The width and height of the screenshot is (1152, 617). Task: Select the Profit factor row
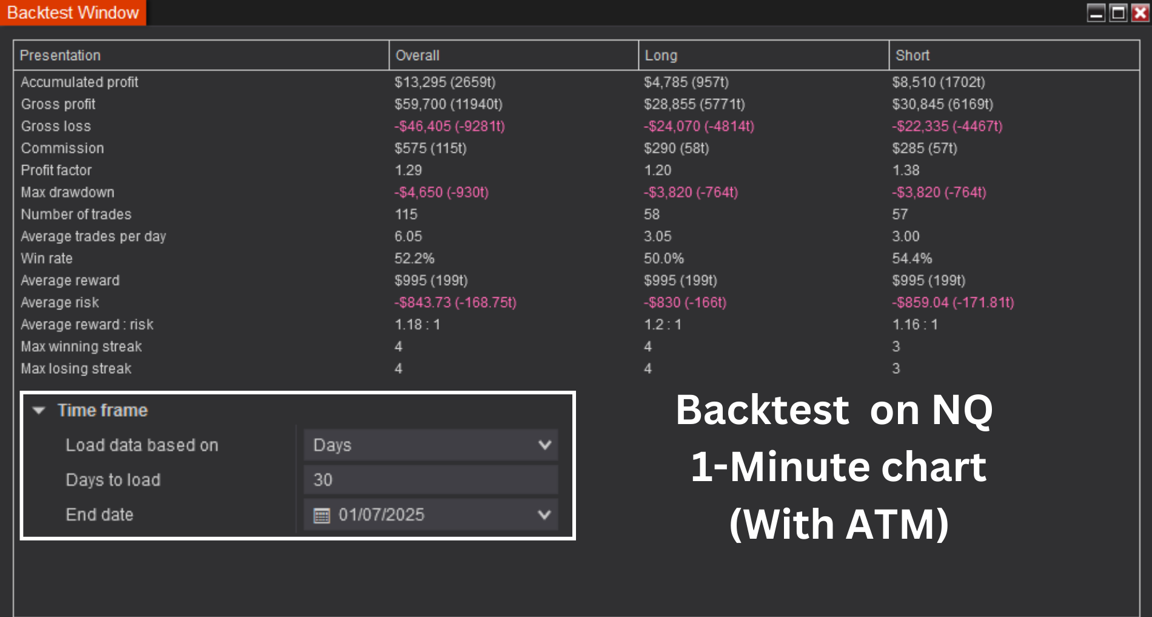point(56,170)
